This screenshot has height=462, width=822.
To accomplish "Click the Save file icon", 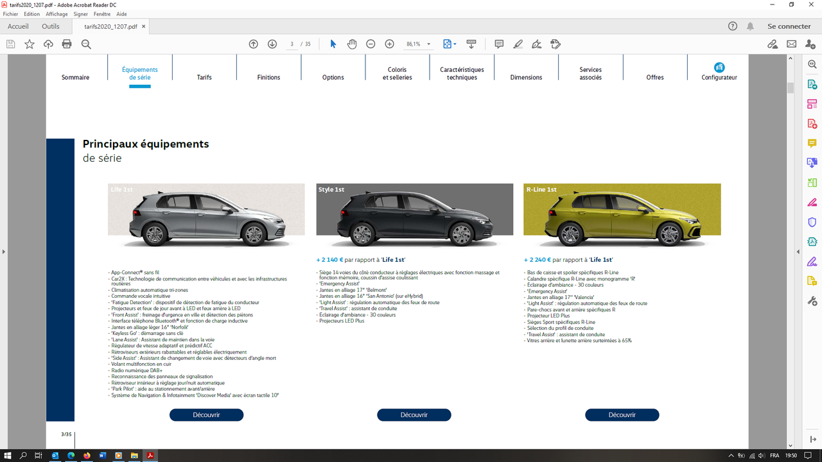I will (x=10, y=44).
